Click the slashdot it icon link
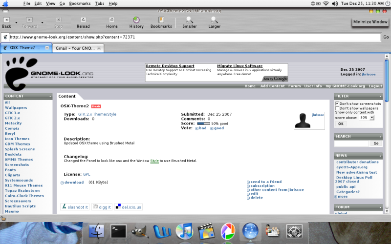 [75, 207]
